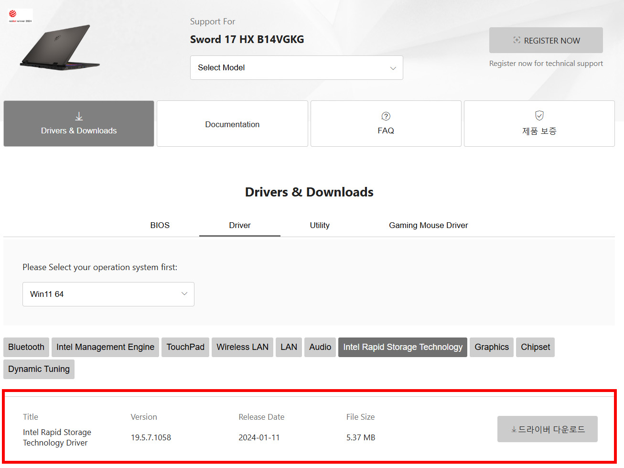Screen dimensions: 624x468
Task: Click the Intel Rapid Storage Technology Driver title
Action: click(x=57, y=437)
